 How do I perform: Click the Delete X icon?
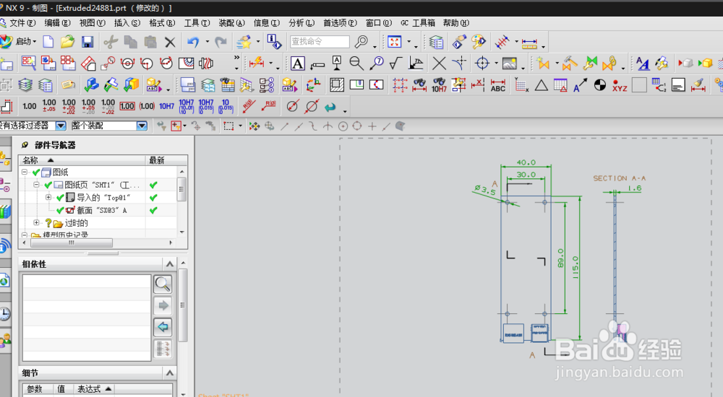click(x=170, y=43)
